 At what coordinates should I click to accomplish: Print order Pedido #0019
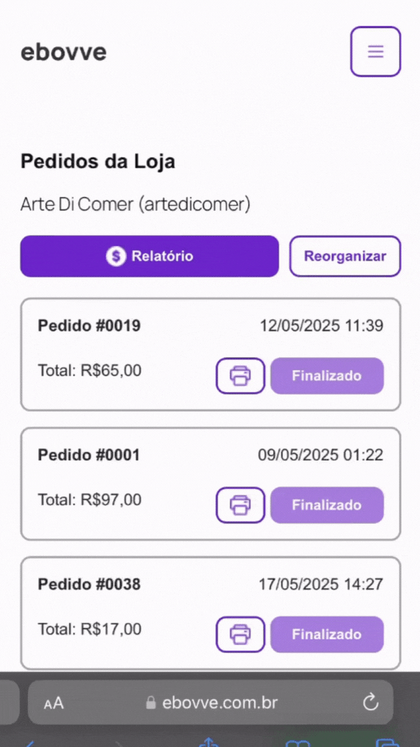240,376
